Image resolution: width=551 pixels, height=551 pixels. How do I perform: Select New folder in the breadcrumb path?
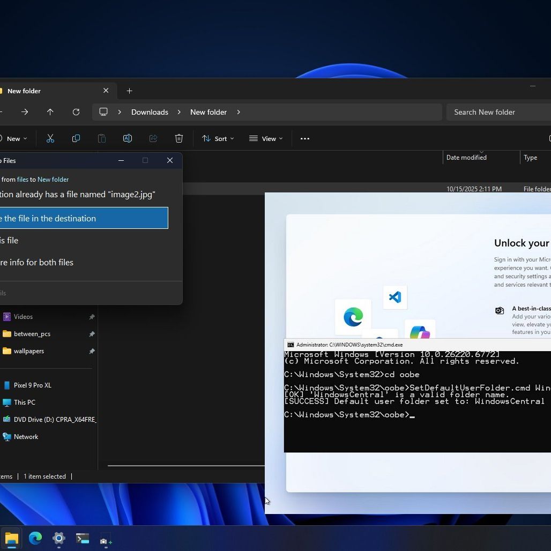[209, 112]
